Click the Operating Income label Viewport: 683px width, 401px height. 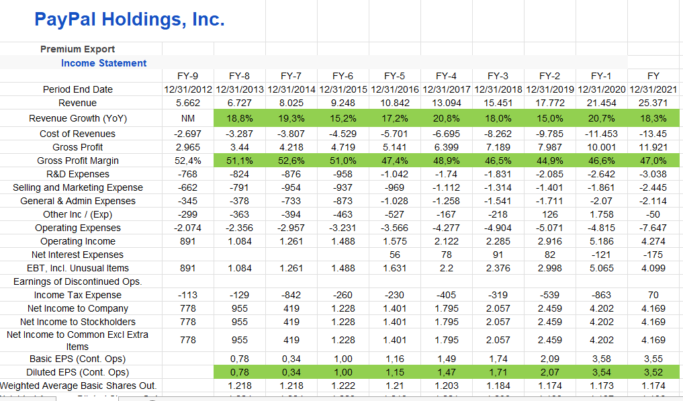tap(77, 241)
